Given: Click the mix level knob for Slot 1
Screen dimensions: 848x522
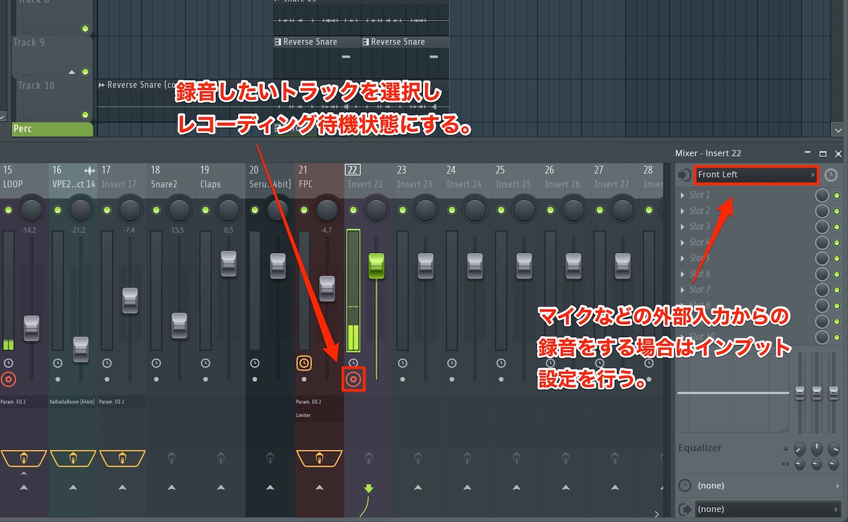Looking at the screenshot, I should pos(822,195).
